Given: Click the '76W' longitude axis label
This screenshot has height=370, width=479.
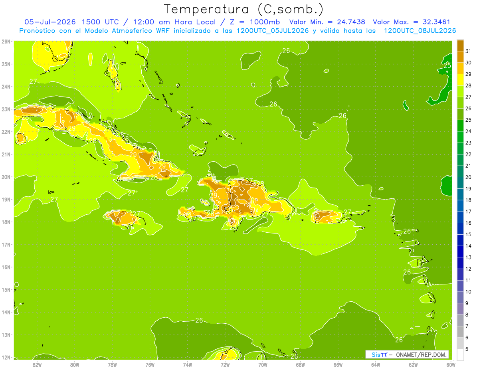Looking at the screenshot, I should pos(150,364).
